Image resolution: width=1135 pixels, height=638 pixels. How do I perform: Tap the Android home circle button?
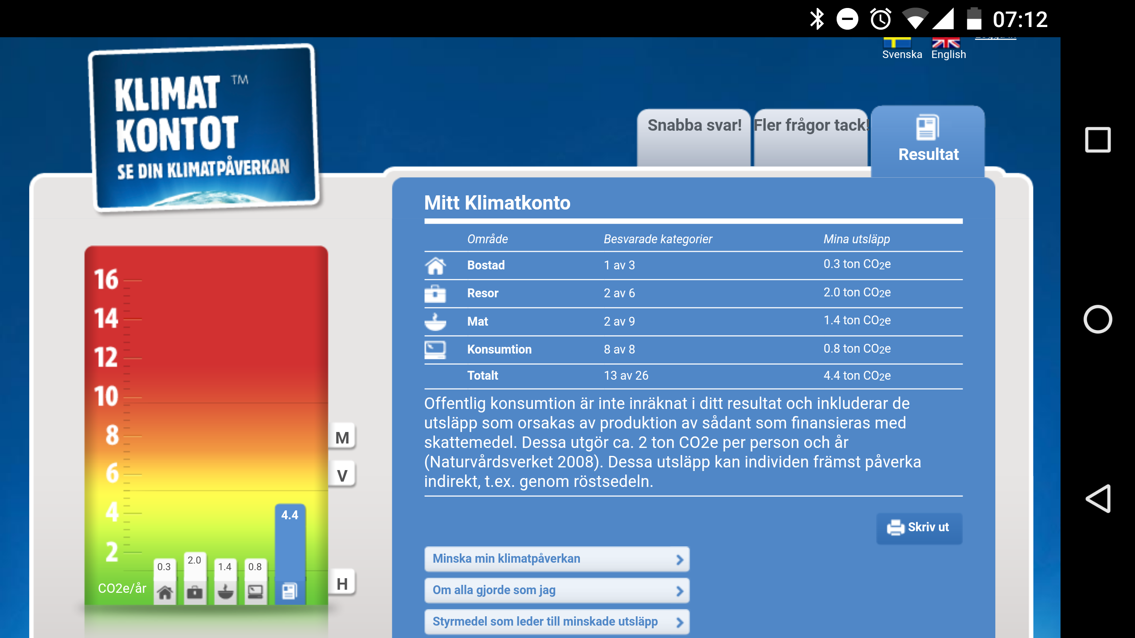click(x=1098, y=319)
